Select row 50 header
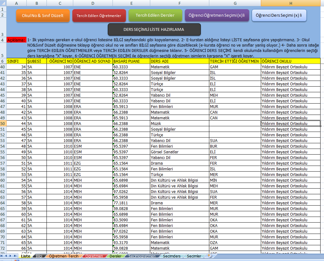The width and height of the screenshot is (324, 261). [3, 123]
